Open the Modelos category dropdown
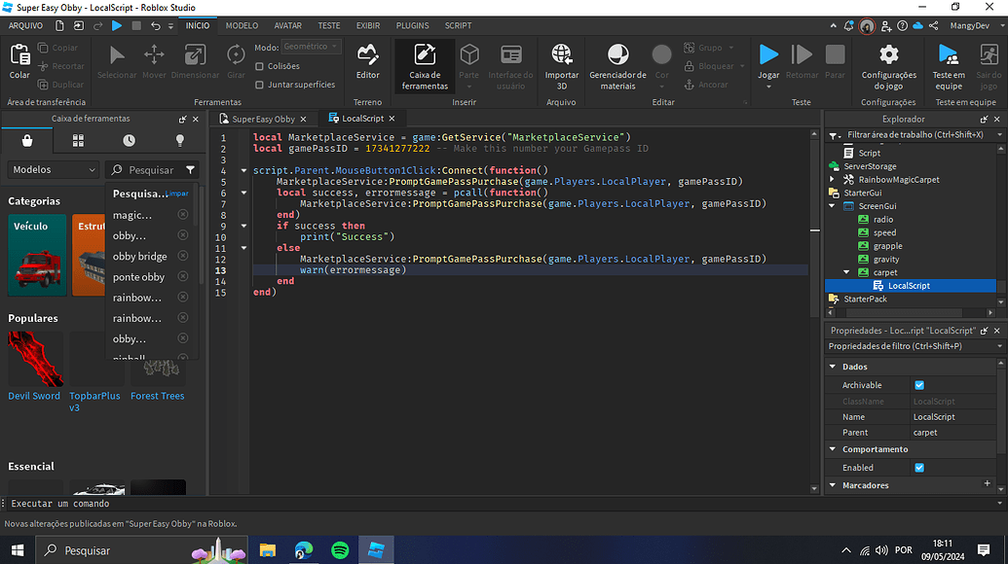This screenshot has width=1008, height=564. tap(54, 170)
